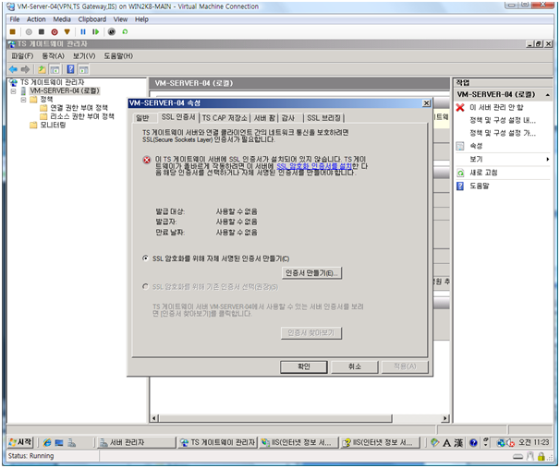Click horizontal scrollbar right arrow

pyautogui.click(x=445, y=418)
